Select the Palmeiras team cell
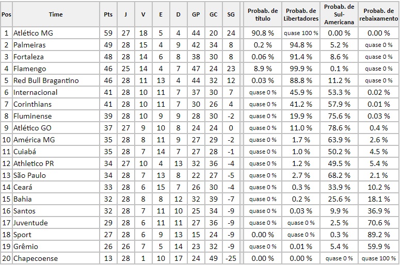401x265 pixels. click(29, 45)
